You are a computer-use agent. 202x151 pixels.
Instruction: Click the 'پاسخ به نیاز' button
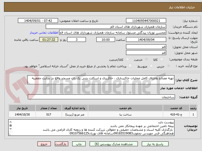pos(155,144)
